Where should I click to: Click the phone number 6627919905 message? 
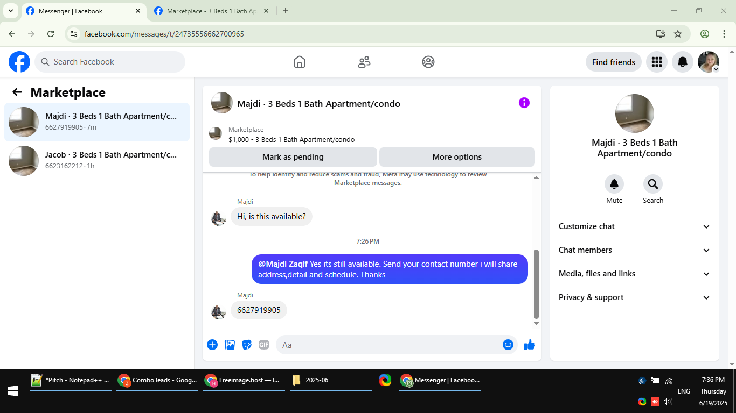click(259, 310)
